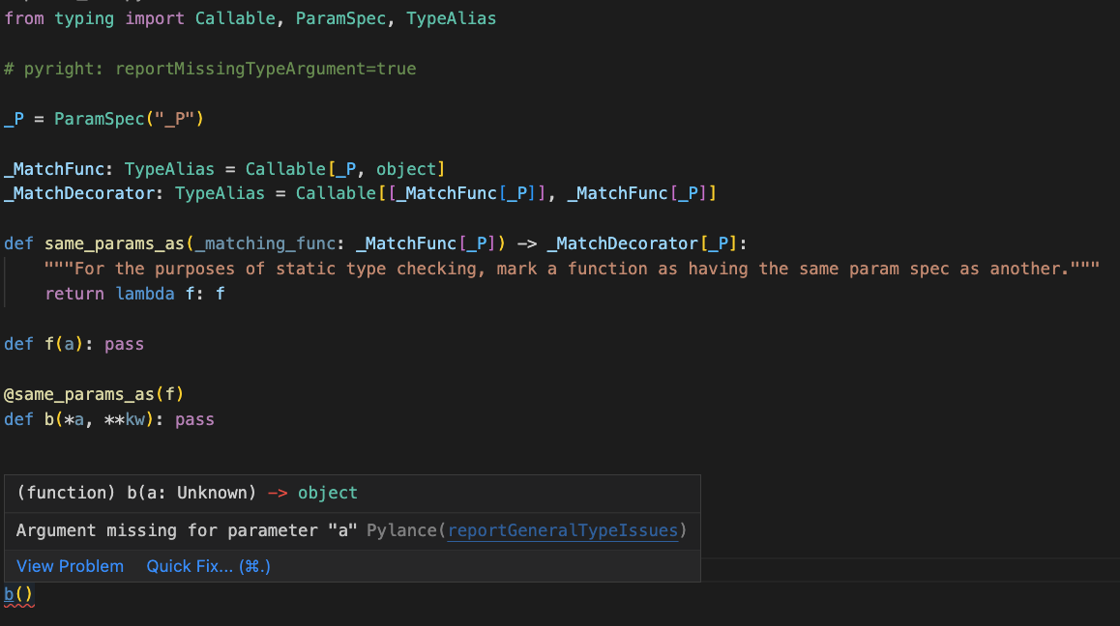Select the TypeAlias annotation on _MatchDecorator
Image resolution: width=1120 pixels, height=626 pixels.
point(217,192)
